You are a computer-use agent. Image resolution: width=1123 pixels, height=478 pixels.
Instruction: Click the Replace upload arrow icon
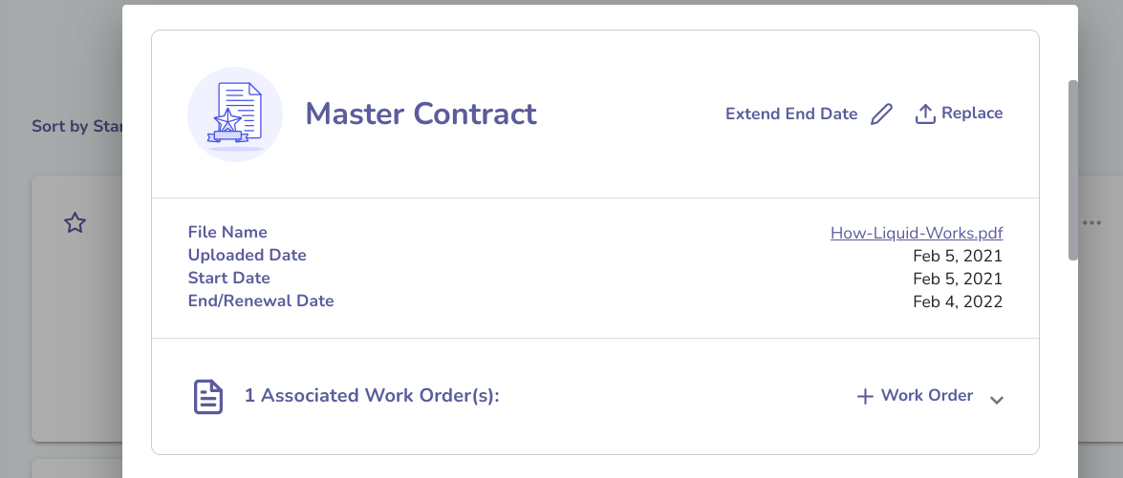[x=925, y=114]
